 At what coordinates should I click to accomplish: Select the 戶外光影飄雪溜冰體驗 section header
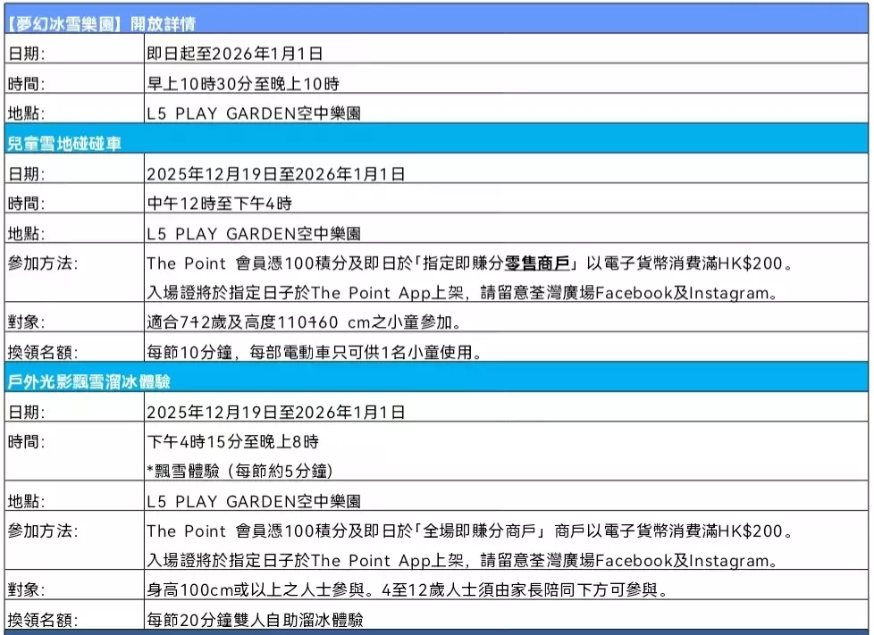(88, 381)
